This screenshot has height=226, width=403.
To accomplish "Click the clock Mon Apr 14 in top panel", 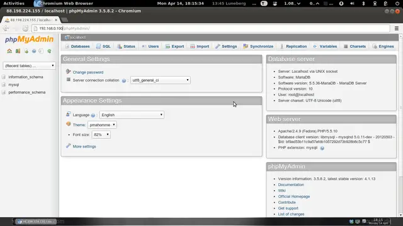I will tap(181, 3).
